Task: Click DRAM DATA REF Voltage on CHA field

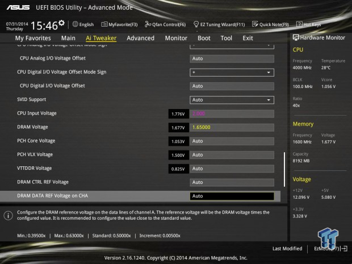Action: pyautogui.click(x=232, y=196)
